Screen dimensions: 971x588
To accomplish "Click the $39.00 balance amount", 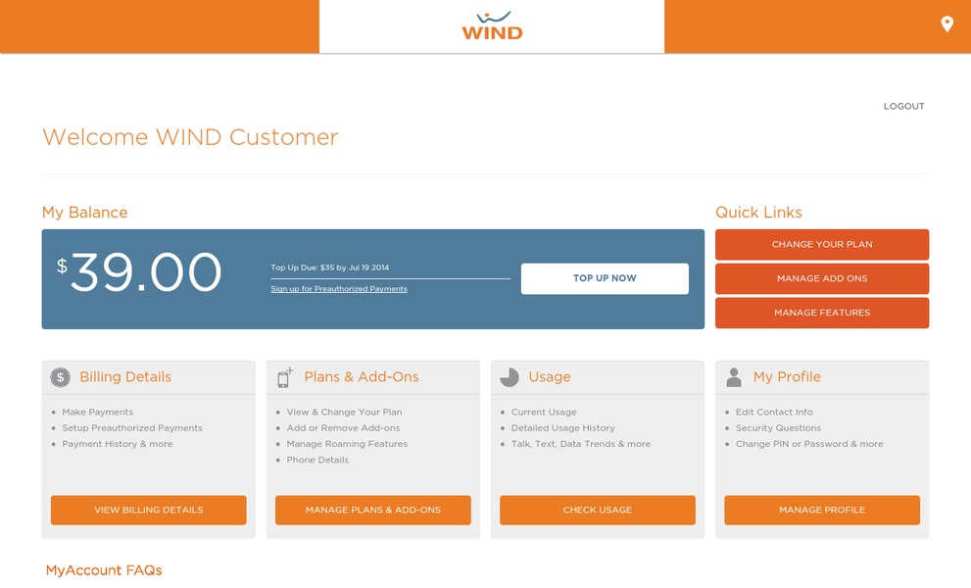I will [x=139, y=272].
